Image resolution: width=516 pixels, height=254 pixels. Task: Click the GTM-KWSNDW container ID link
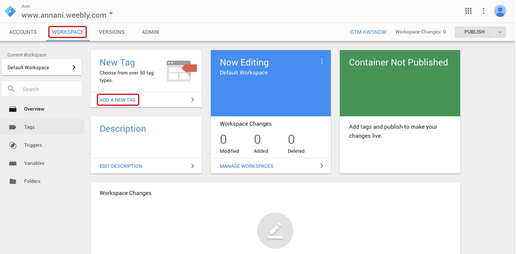point(368,32)
